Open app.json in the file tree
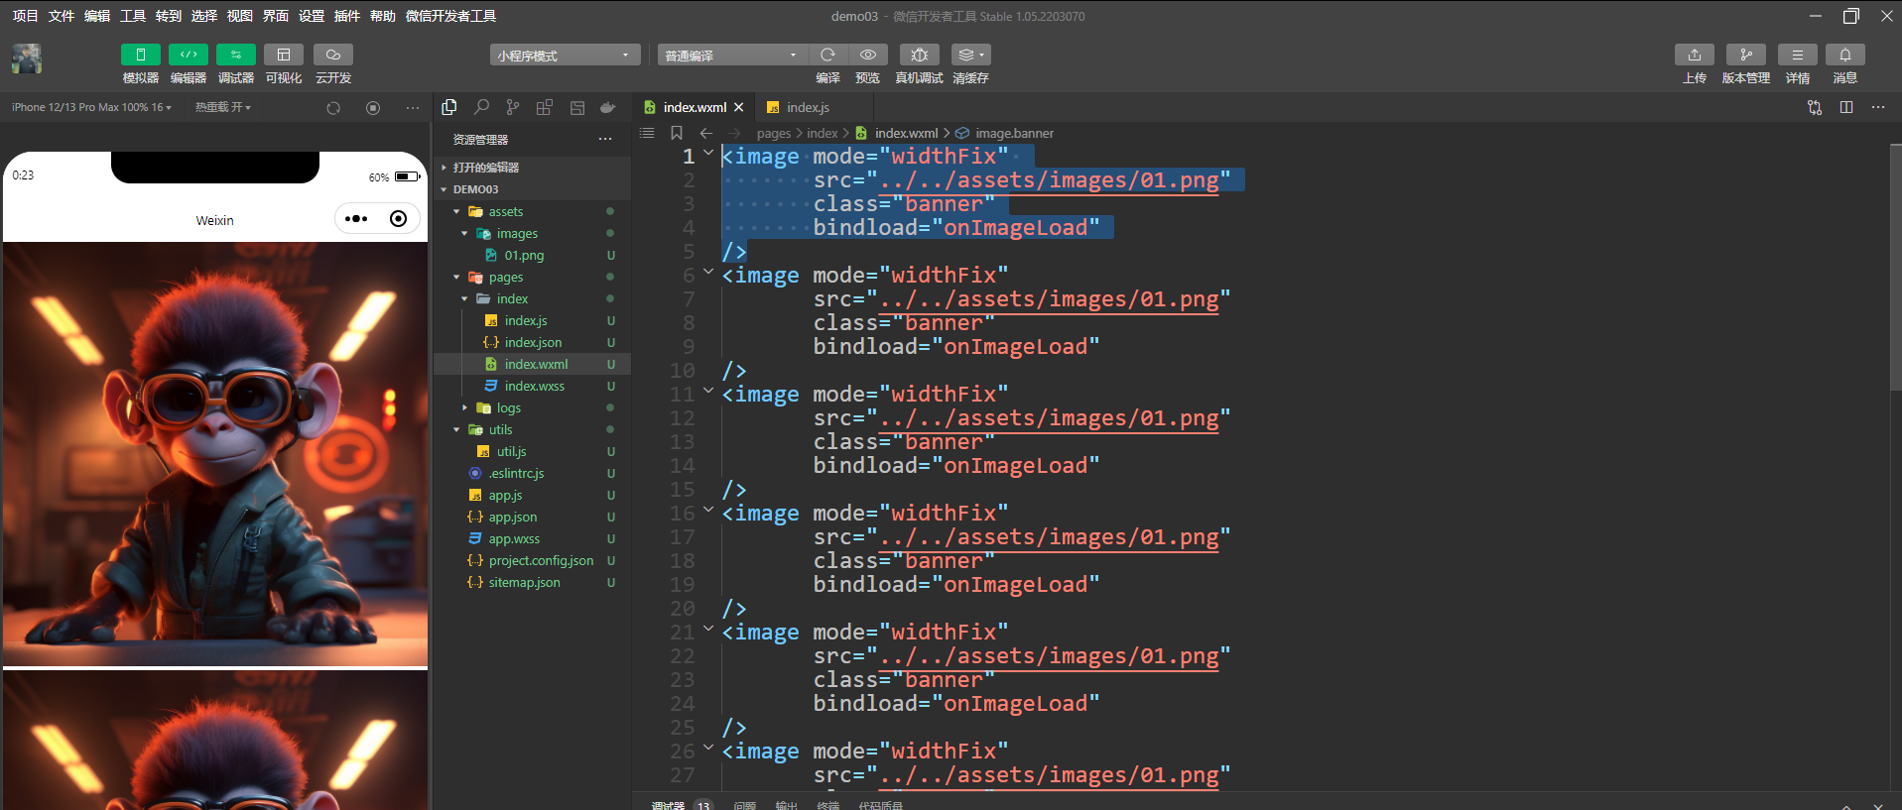Image resolution: width=1902 pixels, height=810 pixels. coord(533,517)
